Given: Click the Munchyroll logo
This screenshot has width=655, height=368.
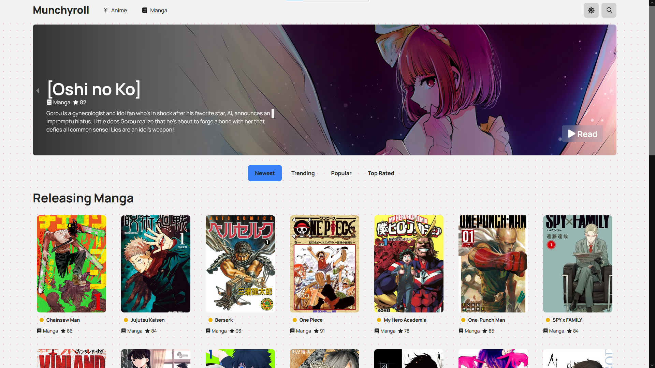Looking at the screenshot, I should pyautogui.click(x=61, y=10).
